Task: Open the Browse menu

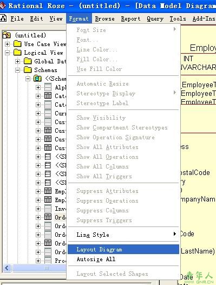Action: (x=105, y=18)
